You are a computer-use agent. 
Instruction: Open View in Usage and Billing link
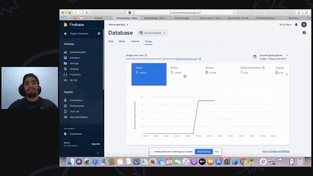pos(276,151)
